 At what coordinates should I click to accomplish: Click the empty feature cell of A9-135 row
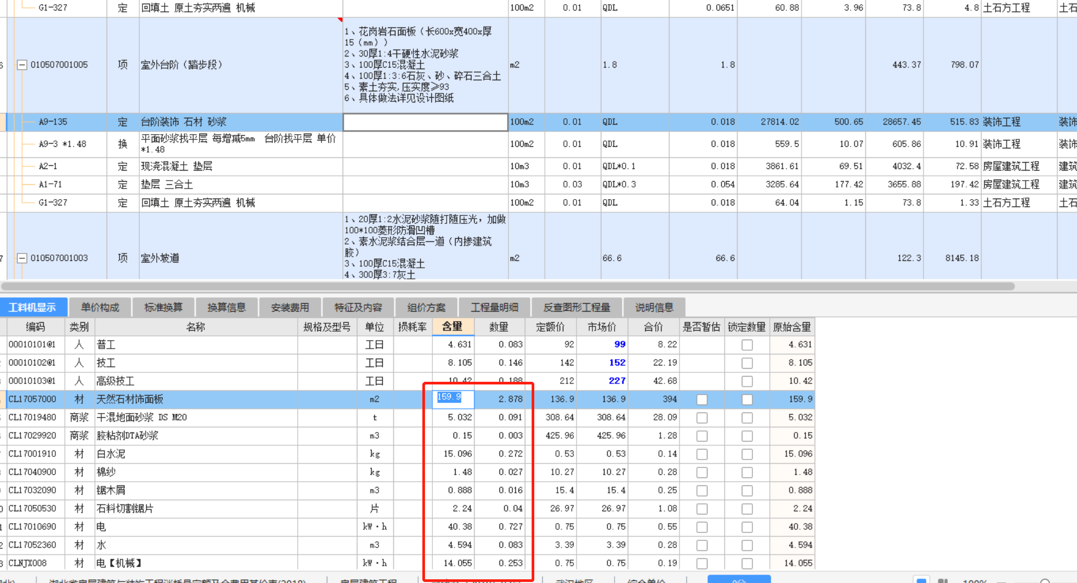426,122
